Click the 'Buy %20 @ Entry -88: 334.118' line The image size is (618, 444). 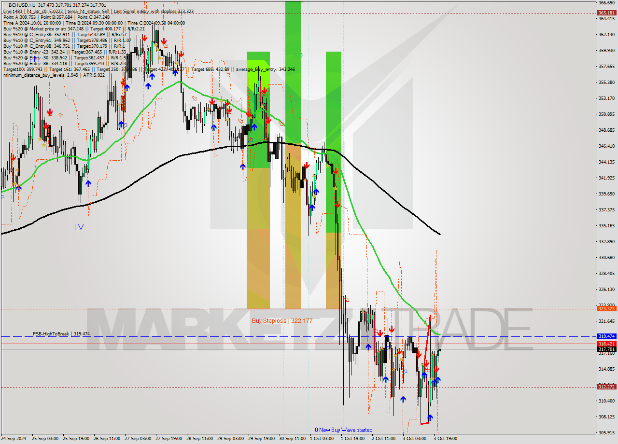[65, 63]
